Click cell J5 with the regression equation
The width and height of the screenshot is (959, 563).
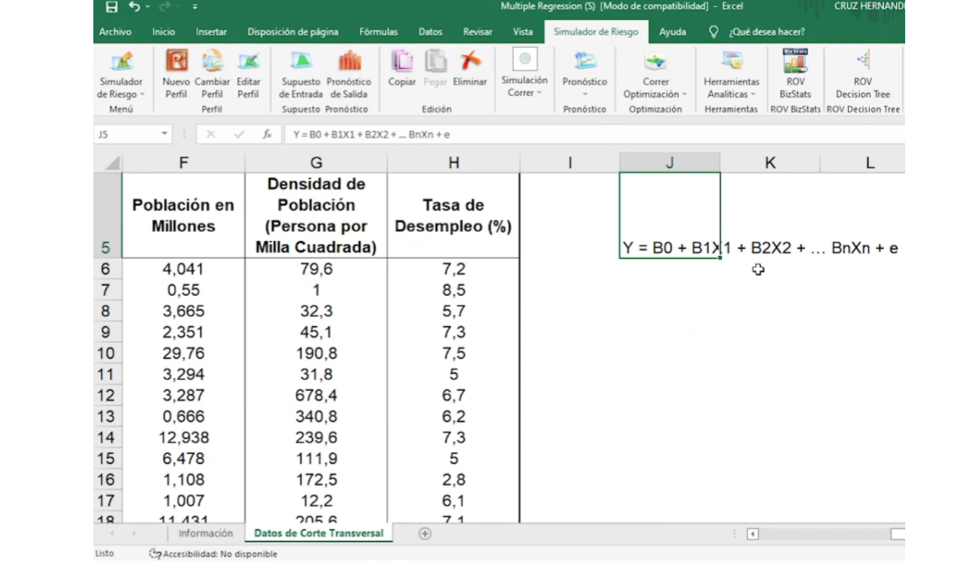pyautogui.click(x=670, y=216)
